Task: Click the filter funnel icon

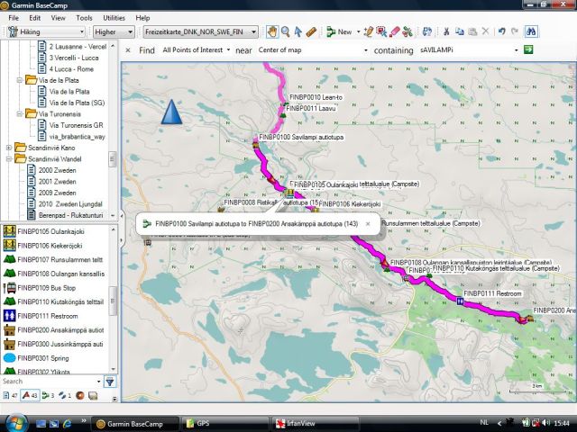Action: pyautogui.click(x=110, y=382)
